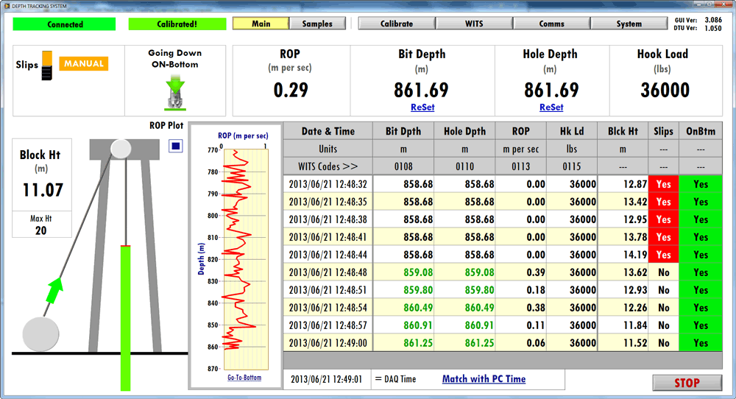Image resolution: width=736 pixels, height=399 pixels.
Task: Click the DAQ time 2013/06/21 12:49:01 field
Action: (x=326, y=379)
